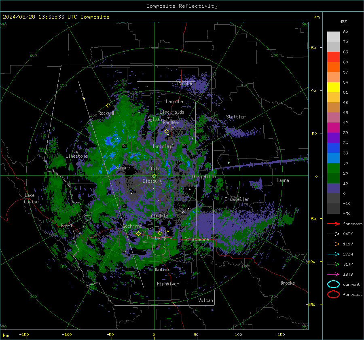Click the Stettler town label
364x340 pixels.
coord(236,117)
